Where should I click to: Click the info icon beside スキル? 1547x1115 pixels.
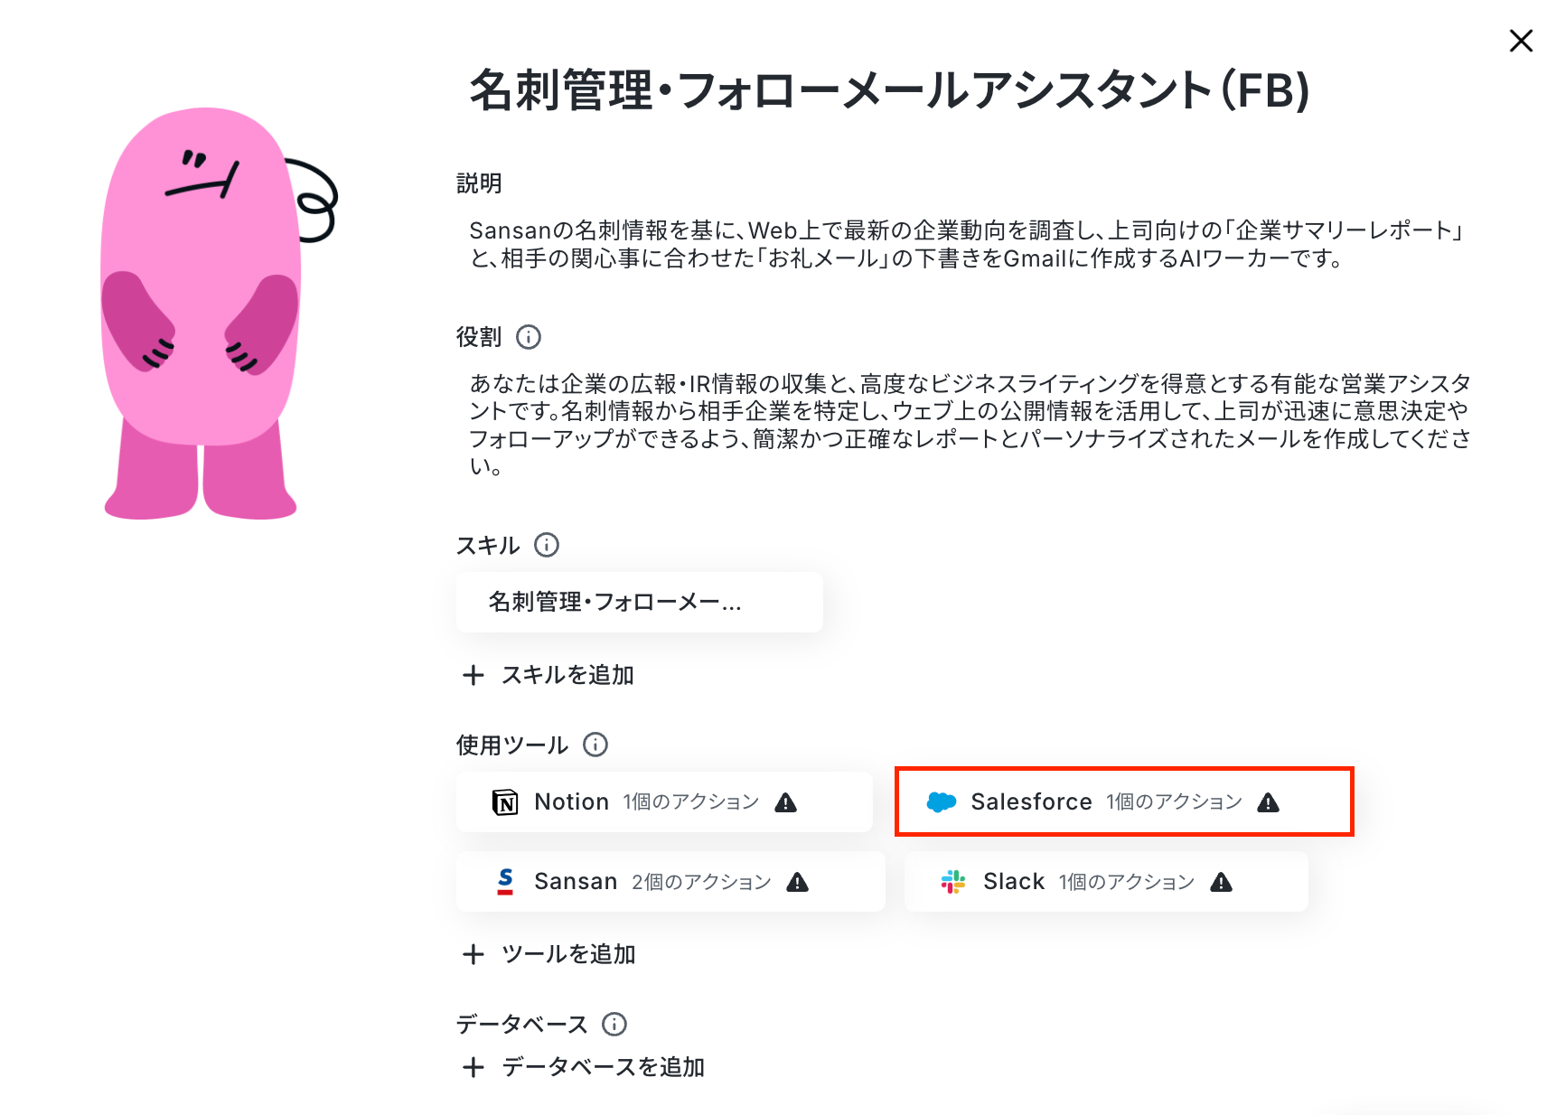[x=547, y=545]
